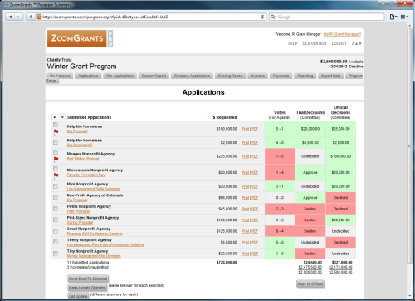Click the Declined official decision for Teeny Nonprofit
This screenshot has width=415, height=301.
click(340, 242)
